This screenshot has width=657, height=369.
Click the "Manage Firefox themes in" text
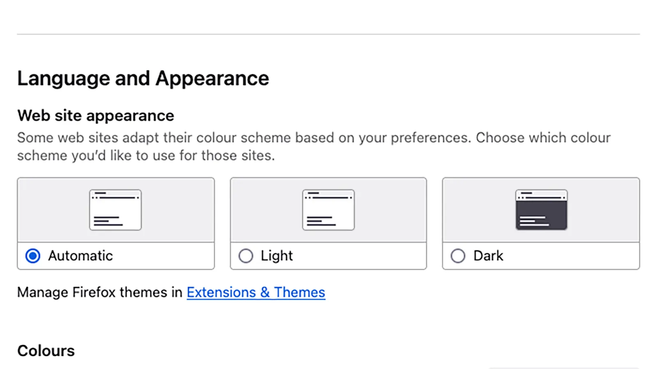(100, 292)
